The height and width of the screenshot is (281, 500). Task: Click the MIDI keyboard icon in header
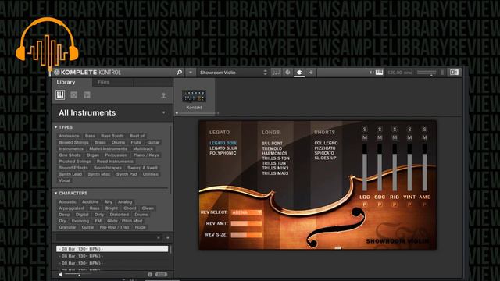coord(379,73)
